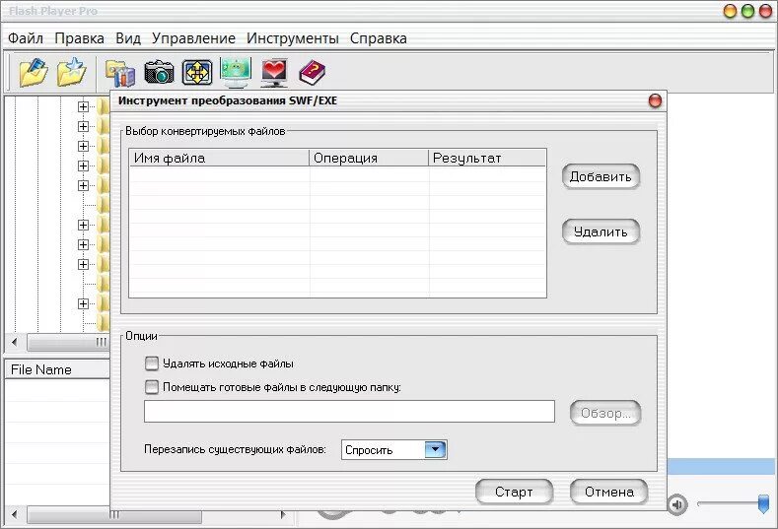778x529 pixels.
Task: Sort by the Имя файла column header
Action: (x=219, y=158)
